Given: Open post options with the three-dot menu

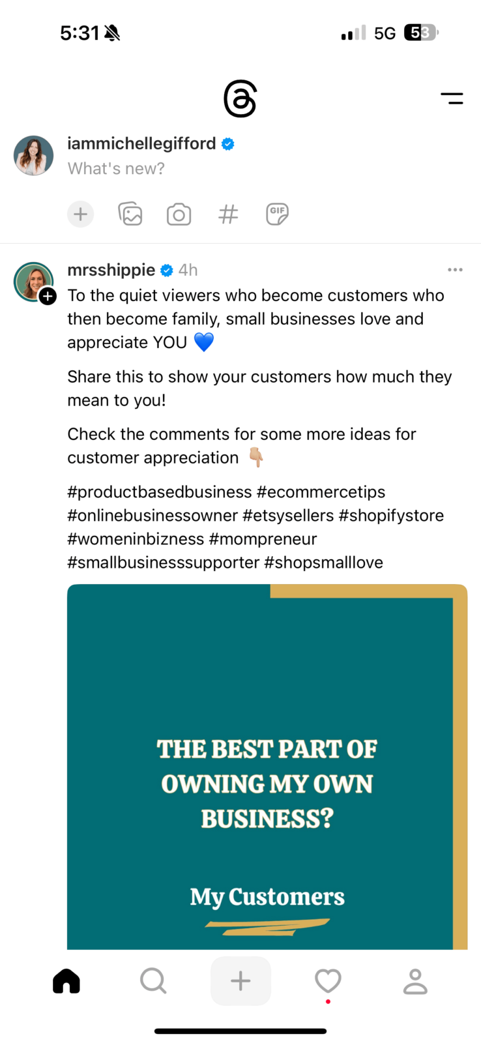Looking at the screenshot, I should [x=455, y=269].
